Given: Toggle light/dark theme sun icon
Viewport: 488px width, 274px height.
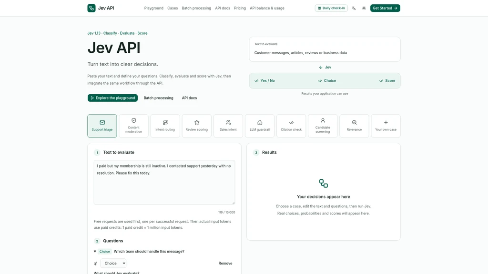Looking at the screenshot, I should tap(364, 8).
